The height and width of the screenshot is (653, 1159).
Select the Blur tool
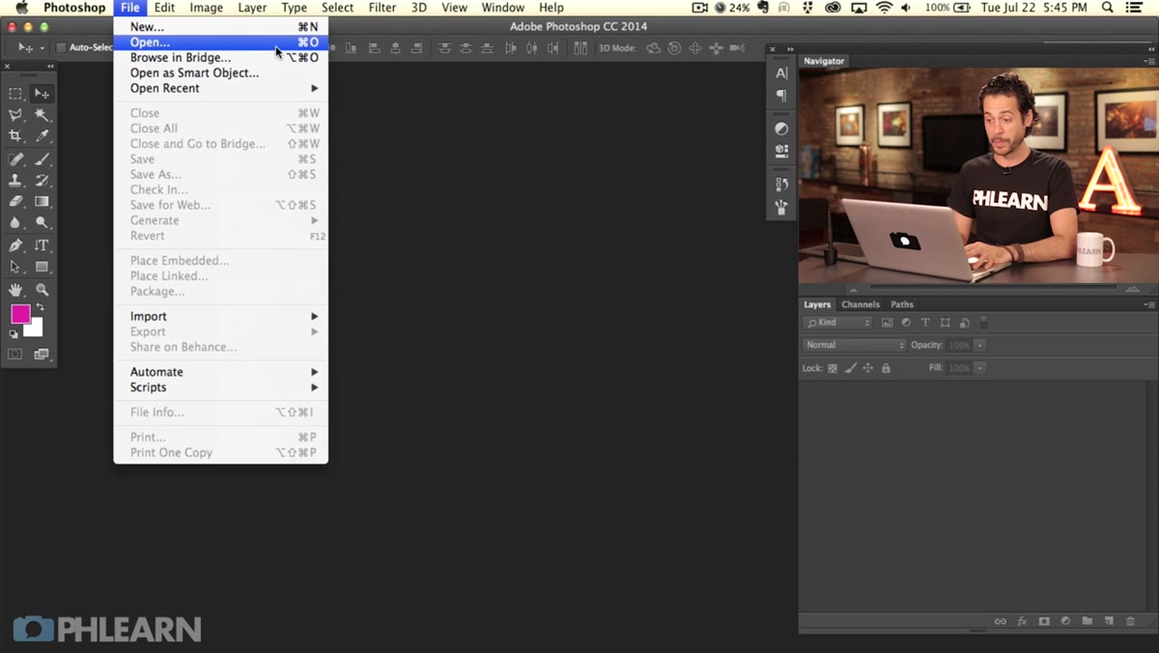point(15,223)
